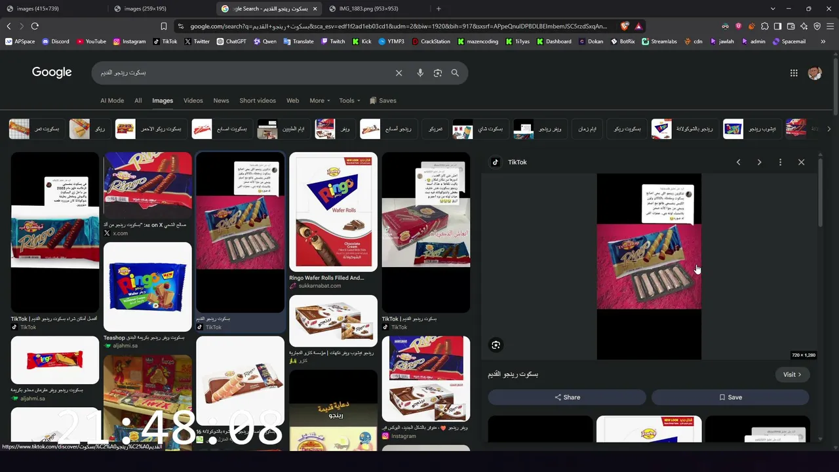839x472 pixels.
Task: Advance the related-search chips carousel
Action: point(829,129)
